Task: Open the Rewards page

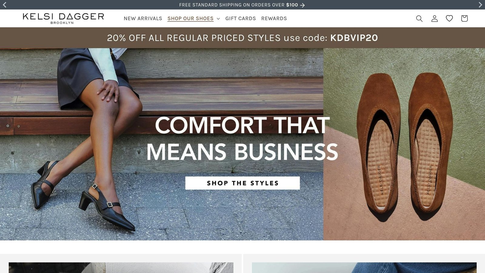Action: click(274, 19)
